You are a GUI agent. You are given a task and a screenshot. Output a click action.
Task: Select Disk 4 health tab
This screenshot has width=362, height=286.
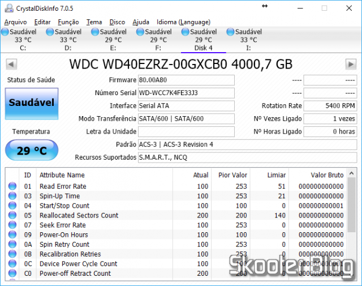pos(203,40)
